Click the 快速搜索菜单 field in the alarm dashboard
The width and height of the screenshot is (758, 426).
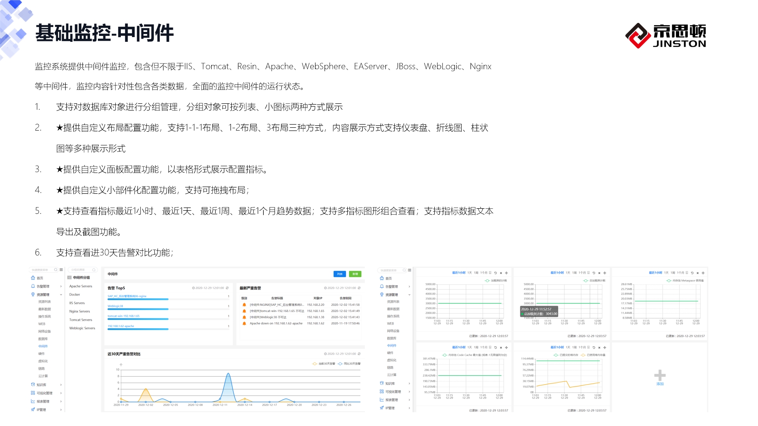[43, 270]
